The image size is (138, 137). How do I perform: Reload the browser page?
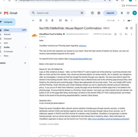tap(9, 1)
